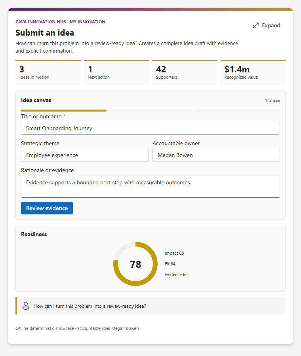Select the Ideas in motion card
This screenshot has width=301, height=356.
click(x=48, y=72)
